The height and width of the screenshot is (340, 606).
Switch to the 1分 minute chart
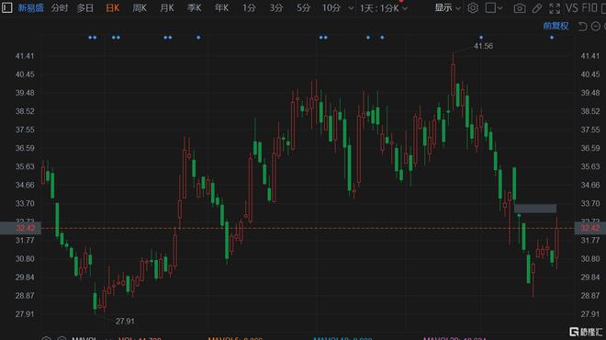(249, 7)
